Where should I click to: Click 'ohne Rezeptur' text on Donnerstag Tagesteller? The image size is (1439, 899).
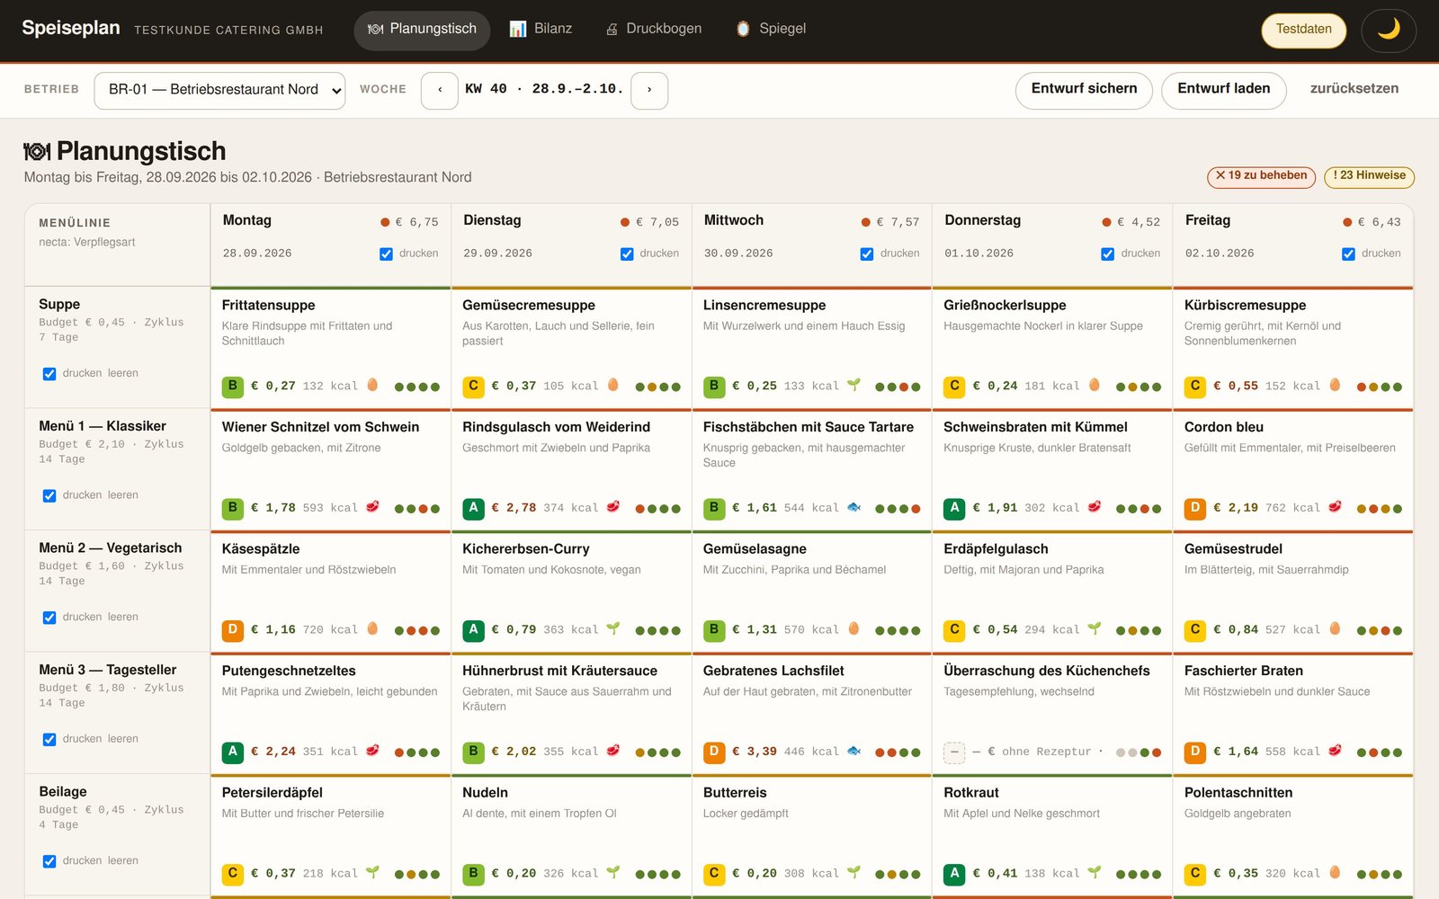coord(1046,752)
